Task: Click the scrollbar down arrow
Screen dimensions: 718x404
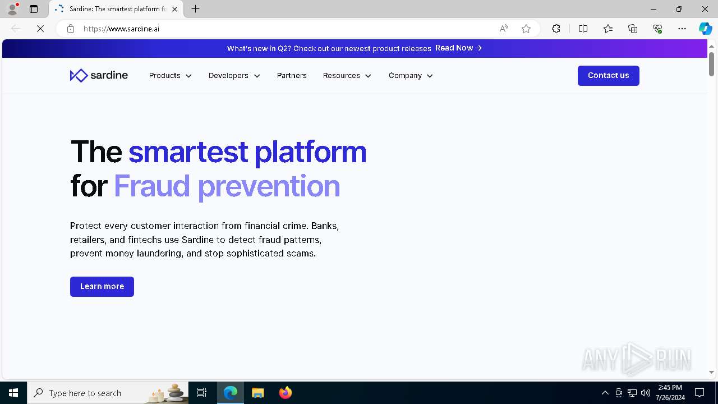Action: [711, 372]
